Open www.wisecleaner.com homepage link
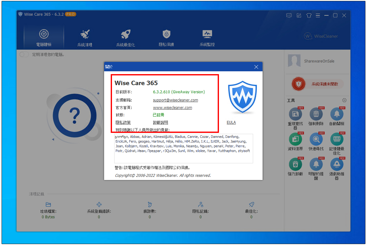The height and width of the screenshot is (245, 367). (x=173, y=108)
